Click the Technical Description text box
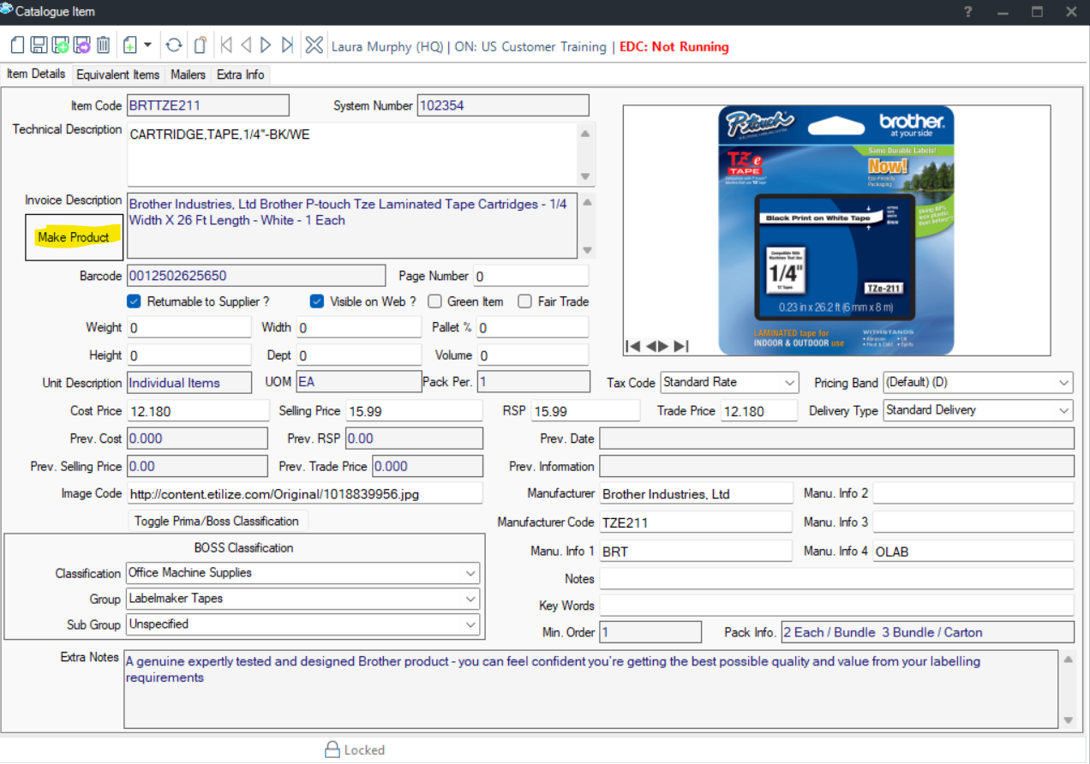The width and height of the screenshot is (1090, 764). coord(353,154)
